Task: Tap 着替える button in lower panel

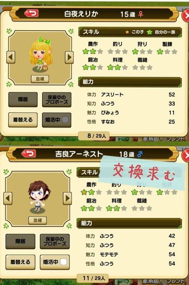Action: point(20,262)
